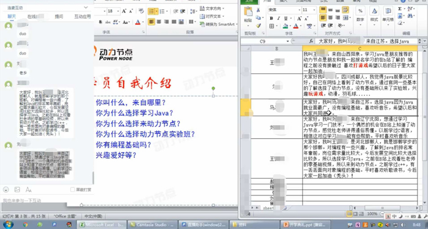Click the fx insert function icon
The height and width of the screenshot is (229, 428).
[x=311, y=41]
